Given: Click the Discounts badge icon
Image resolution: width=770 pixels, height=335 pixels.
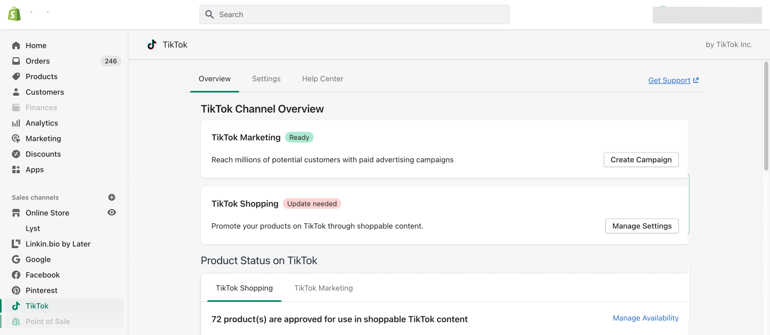Looking at the screenshot, I should coord(16,154).
